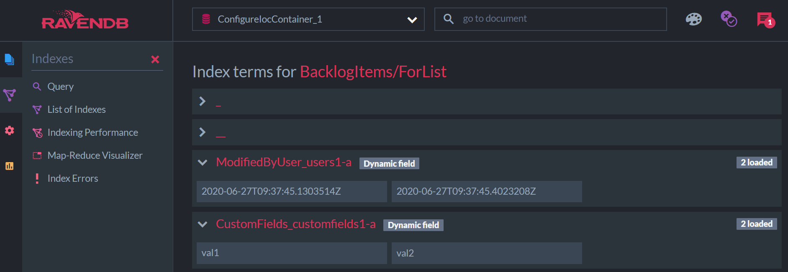Click the Indexes panel heading
Image resolution: width=788 pixels, height=272 pixels.
coord(52,59)
